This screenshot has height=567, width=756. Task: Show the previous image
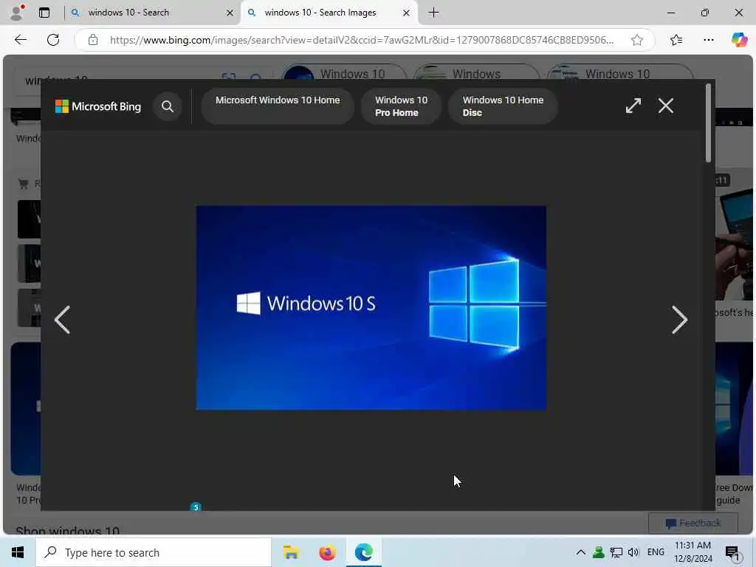pyautogui.click(x=62, y=320)
